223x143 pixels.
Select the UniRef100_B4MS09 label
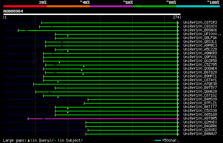[x=200, y=99]
